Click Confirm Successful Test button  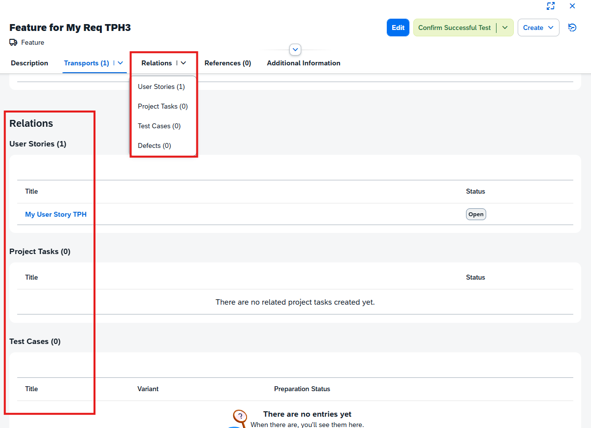455,28
